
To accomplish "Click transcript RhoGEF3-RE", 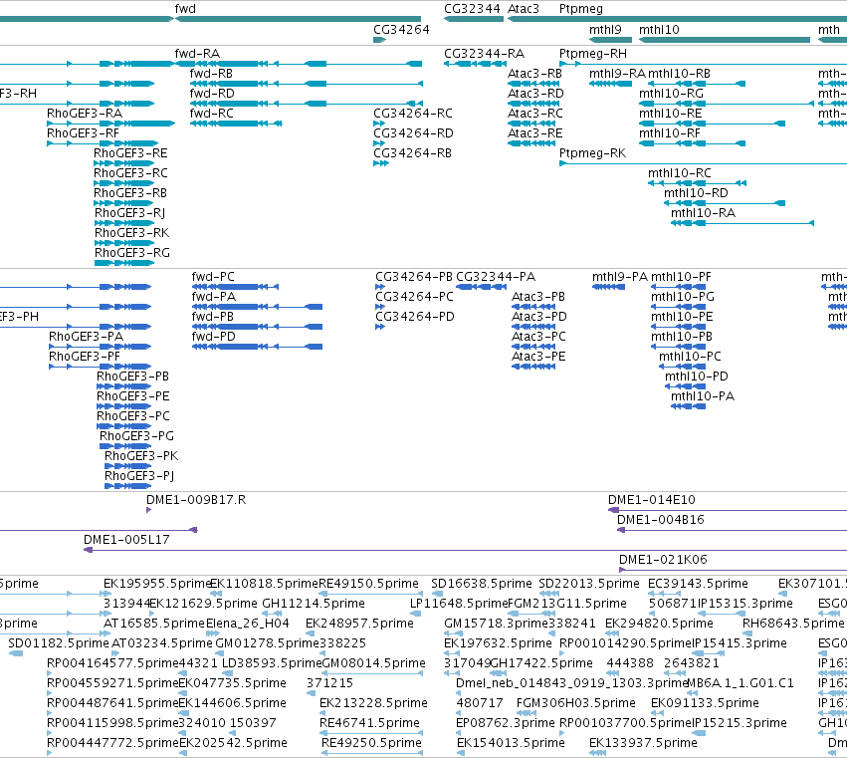I will click(x=130, y=153).
